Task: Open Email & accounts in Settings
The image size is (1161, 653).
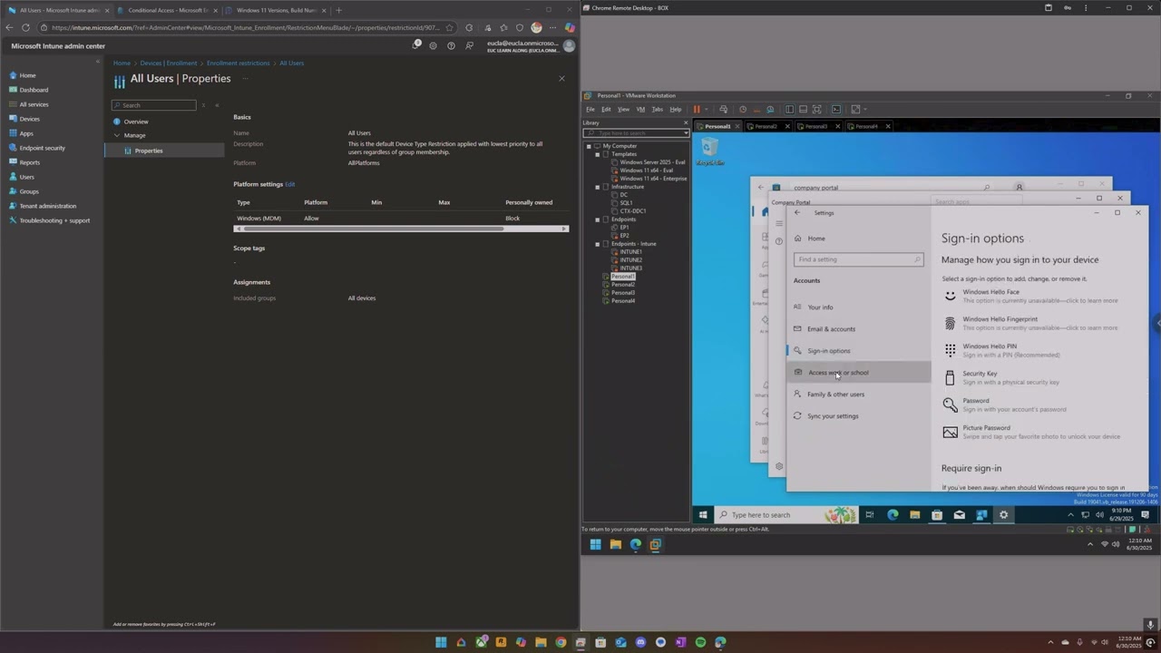Action: coord(858,329)
